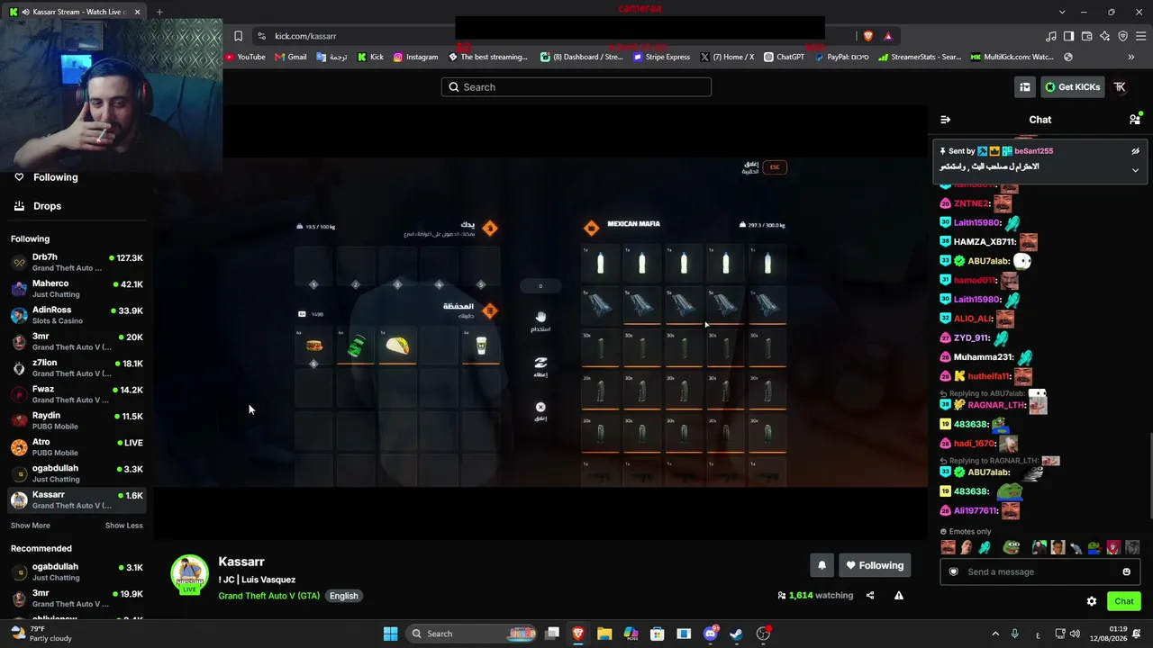Open the ChatGPT bookmark

pyautogui.click(x=784, y=57)
